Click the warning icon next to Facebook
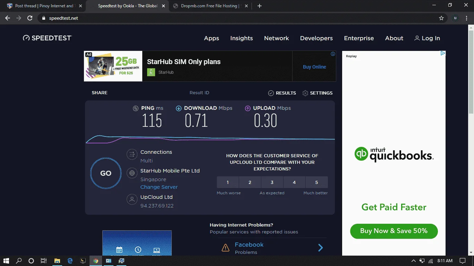 click(x=226, y=248)
